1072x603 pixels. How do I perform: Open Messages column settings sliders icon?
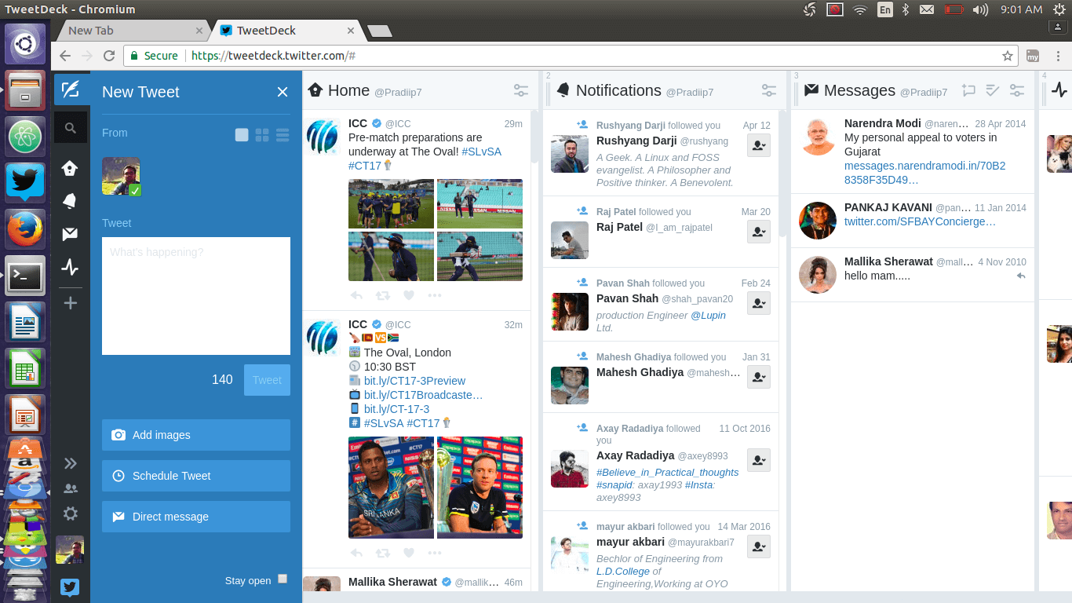click(x=1017, y=91)
